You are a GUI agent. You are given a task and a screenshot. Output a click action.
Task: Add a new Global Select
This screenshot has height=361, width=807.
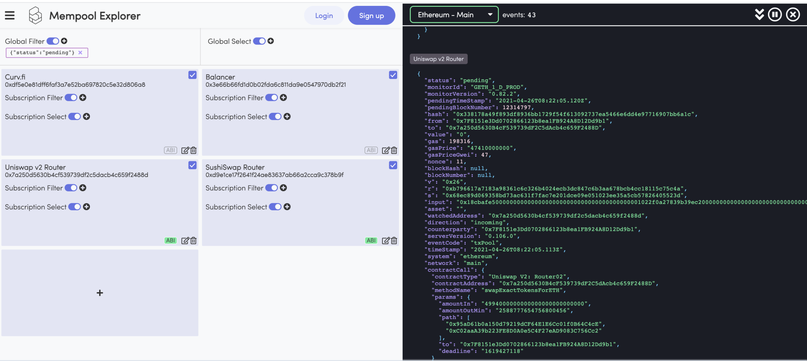point(271,41)
